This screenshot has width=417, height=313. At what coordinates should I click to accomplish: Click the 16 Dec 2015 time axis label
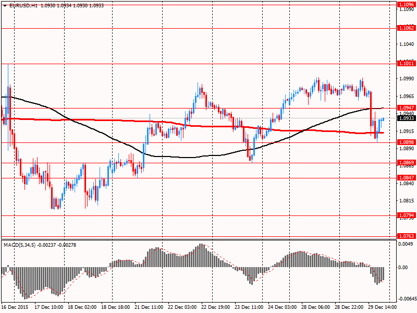click(16, 307)
